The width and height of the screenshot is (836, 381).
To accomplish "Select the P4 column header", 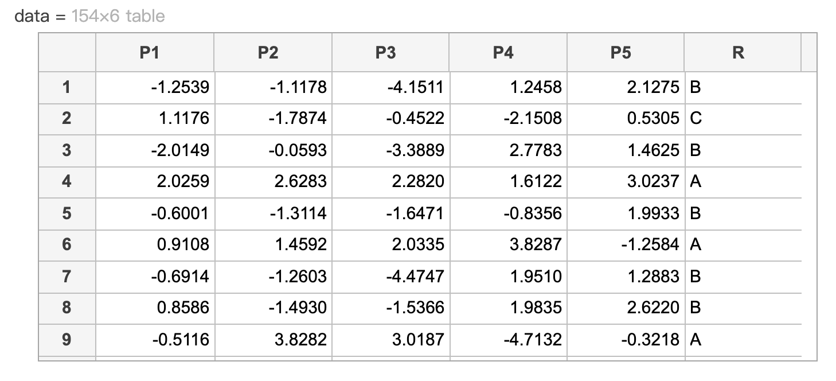I will point(508,52).
